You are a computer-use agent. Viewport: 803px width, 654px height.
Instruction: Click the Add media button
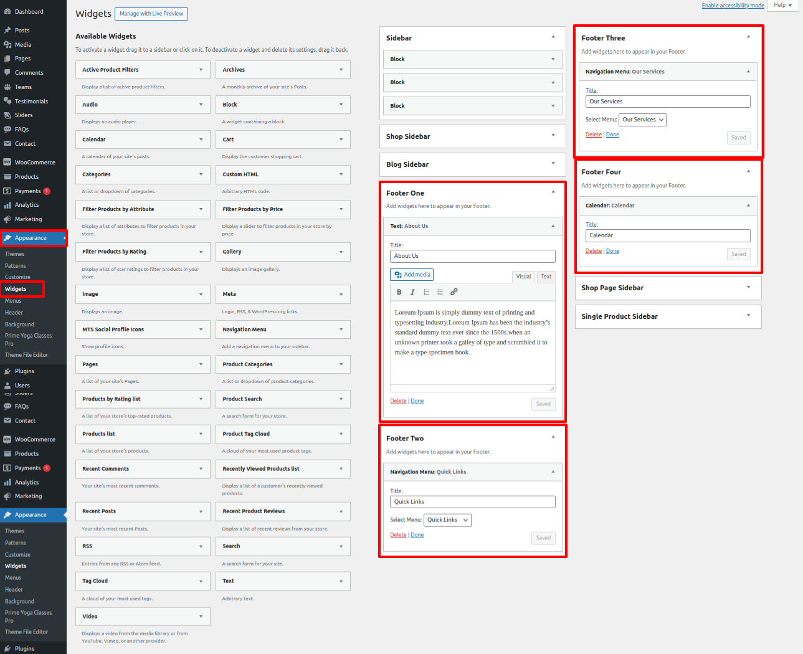tap(412, 275)
